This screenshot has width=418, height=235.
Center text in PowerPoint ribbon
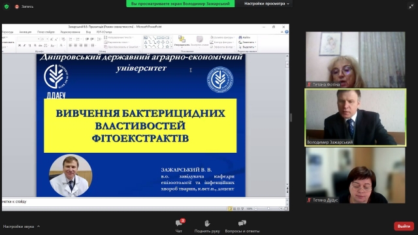pos(76,46)
